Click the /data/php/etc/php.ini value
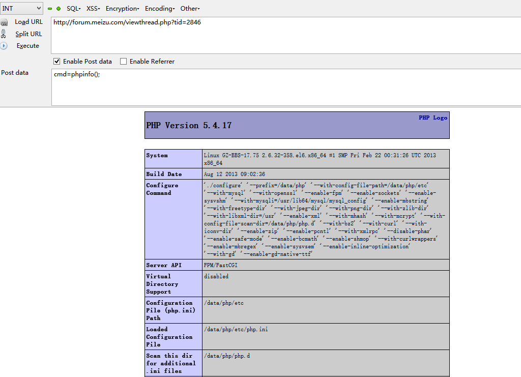This screenshot has width=521, height=377. pos(236,329)
